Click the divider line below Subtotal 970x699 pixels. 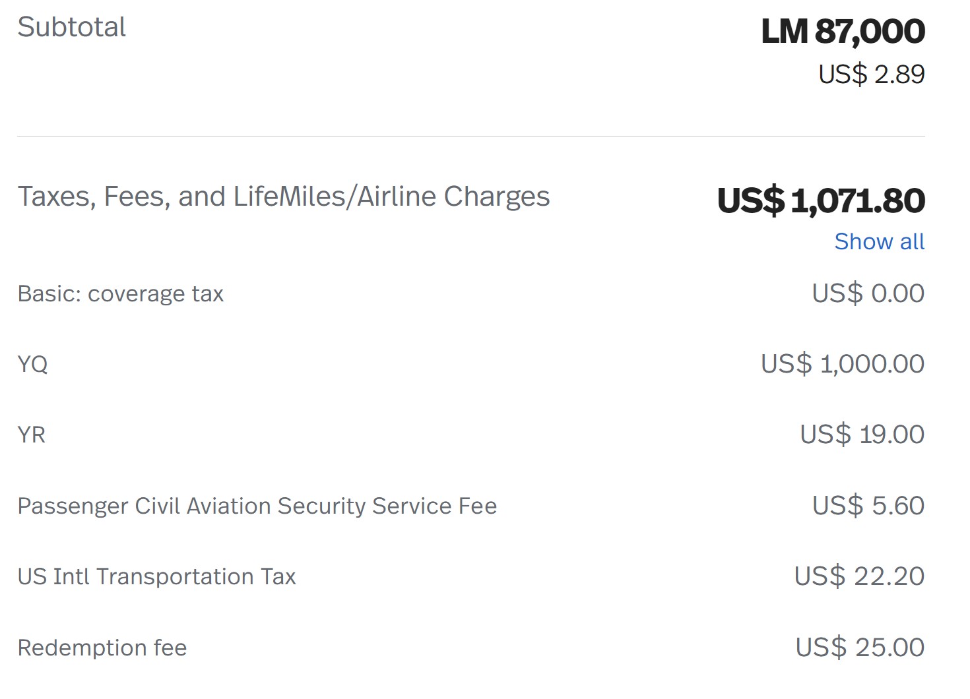coord(471,137)
